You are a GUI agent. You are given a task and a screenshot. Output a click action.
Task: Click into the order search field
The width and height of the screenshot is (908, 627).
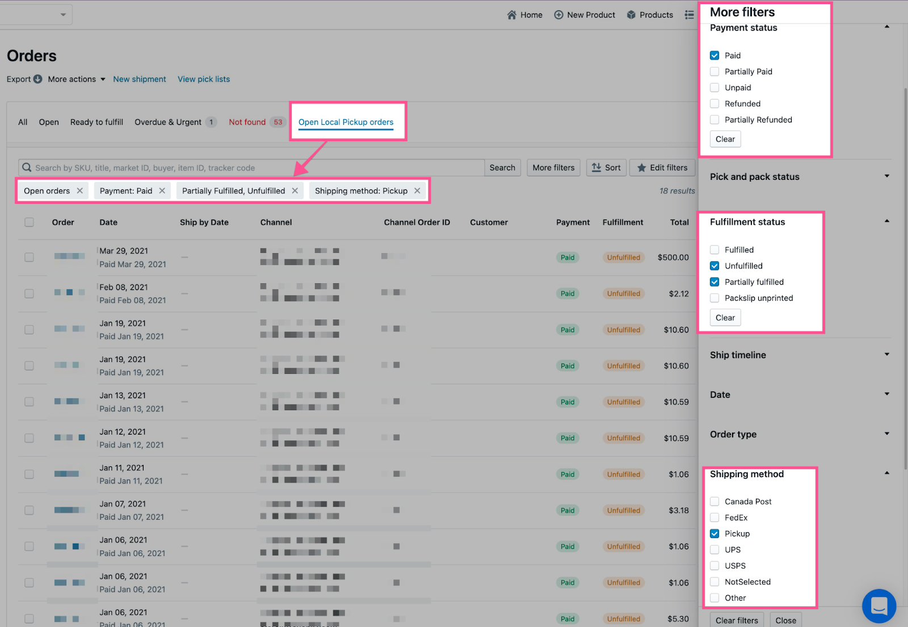[255, 167]
